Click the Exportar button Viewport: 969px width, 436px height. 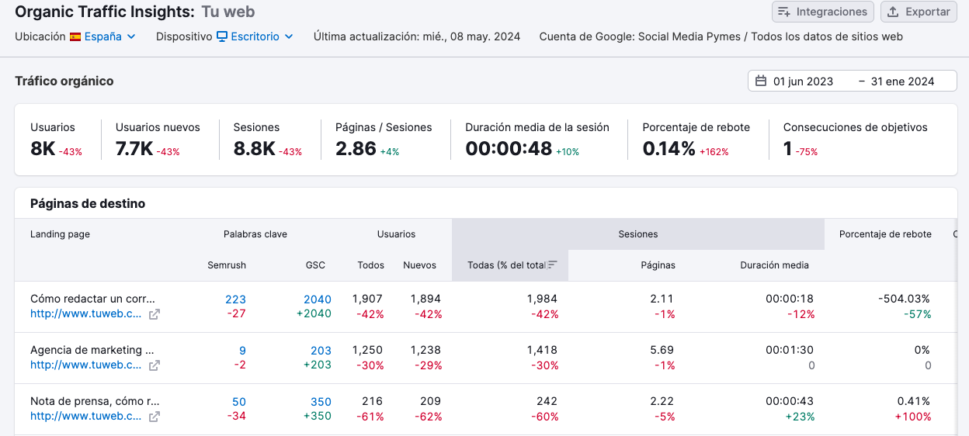coord(919,12)
